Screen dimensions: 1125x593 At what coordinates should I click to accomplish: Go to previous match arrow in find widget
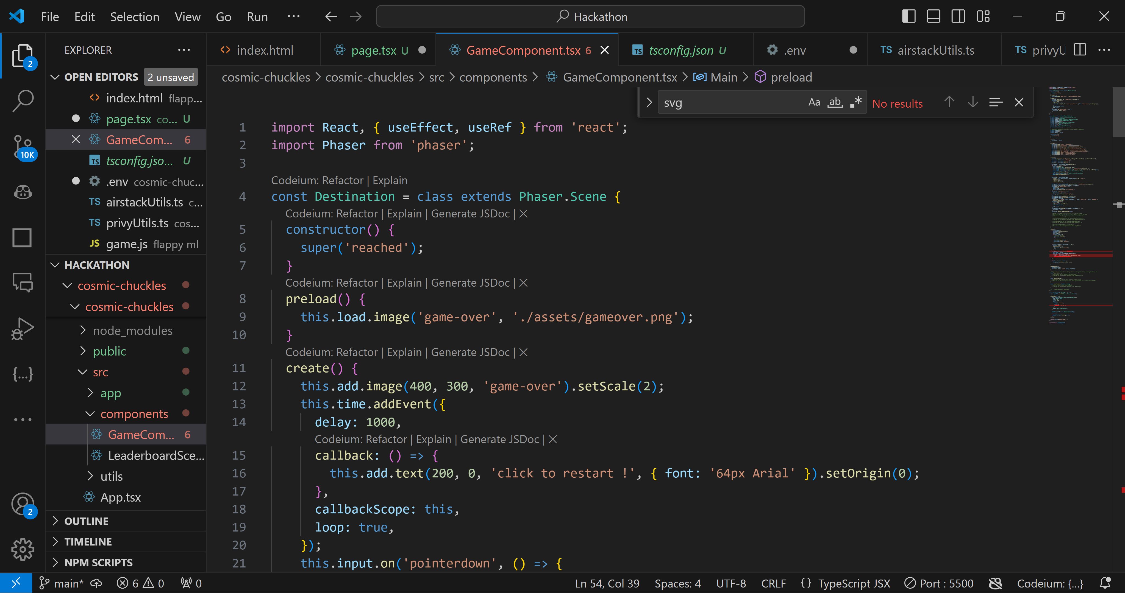949,102
